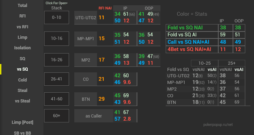Open the Limp [Post] section

tap(22, 122)
